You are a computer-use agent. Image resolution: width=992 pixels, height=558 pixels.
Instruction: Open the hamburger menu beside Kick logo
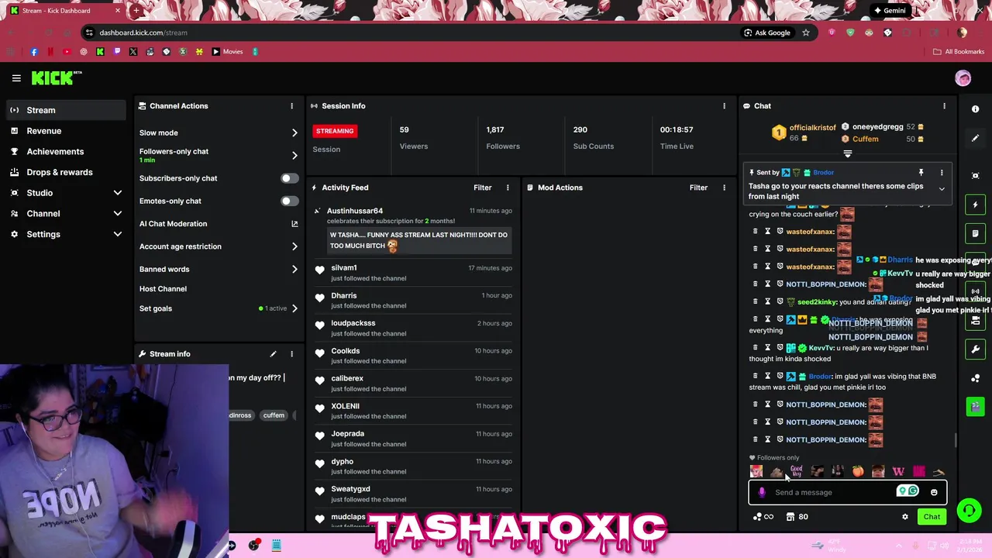pos(16,78)
